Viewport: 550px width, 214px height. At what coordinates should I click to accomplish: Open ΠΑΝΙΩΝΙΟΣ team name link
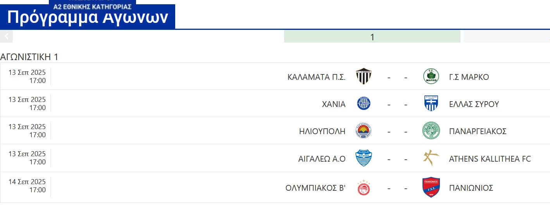[x=471, y=188]
